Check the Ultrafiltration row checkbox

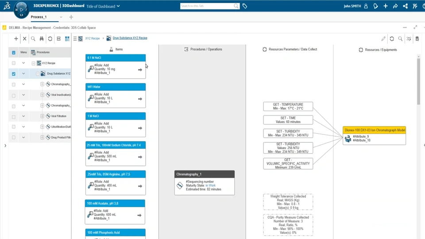click(14, 127)
